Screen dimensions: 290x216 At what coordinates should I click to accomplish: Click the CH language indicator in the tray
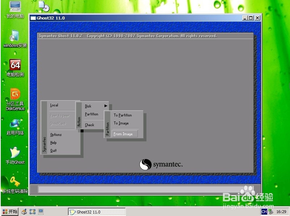[264, 212]
